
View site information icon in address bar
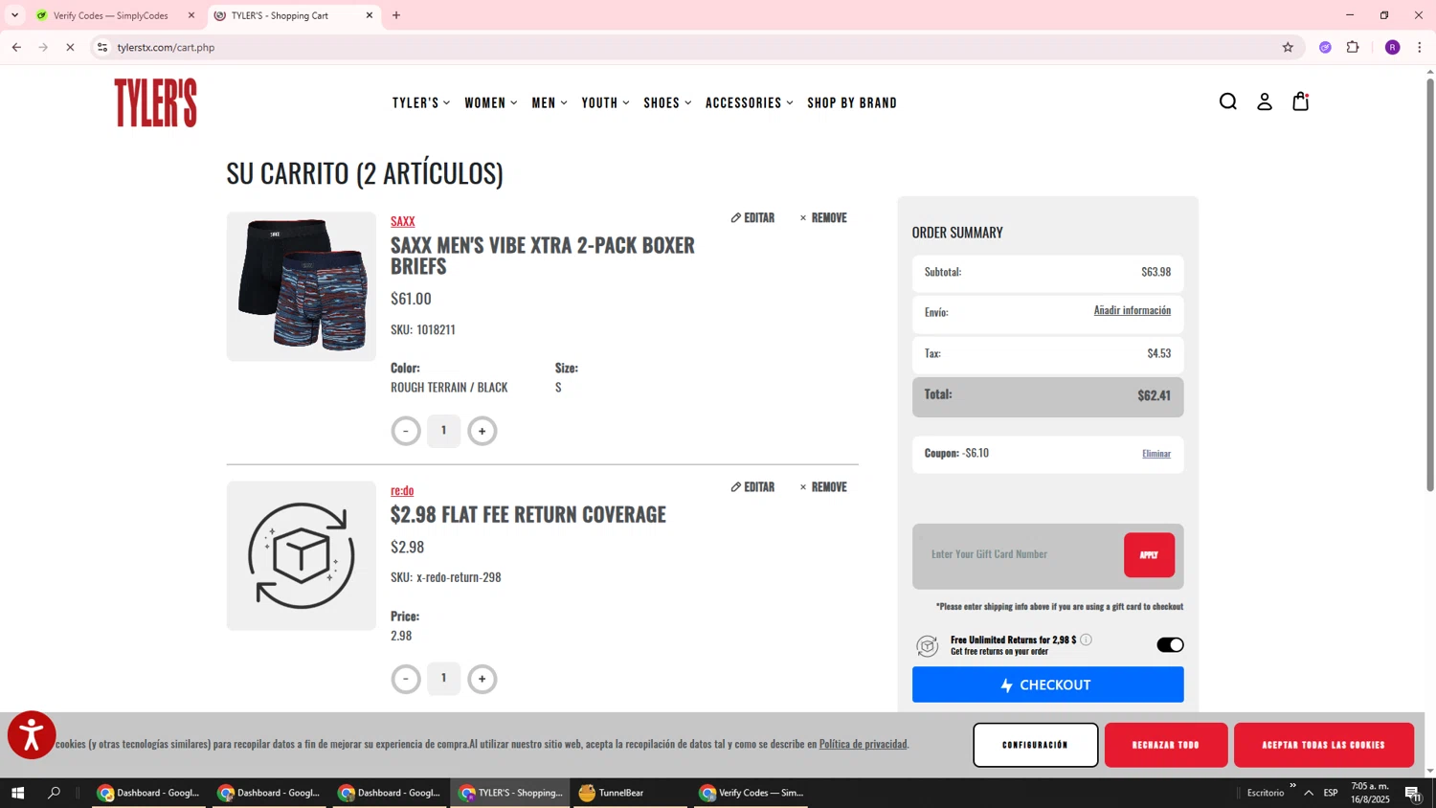(102, 47)
